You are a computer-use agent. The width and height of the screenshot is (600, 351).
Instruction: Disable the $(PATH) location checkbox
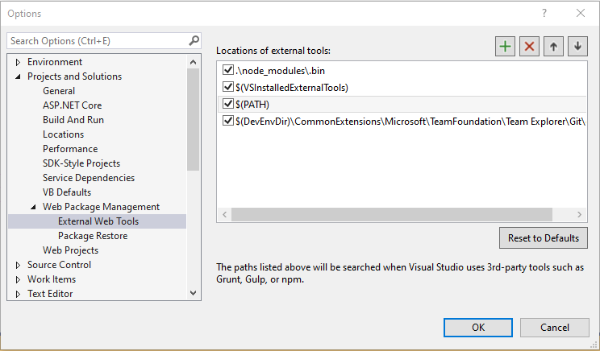pyautogui.click(x=227, y=104)
